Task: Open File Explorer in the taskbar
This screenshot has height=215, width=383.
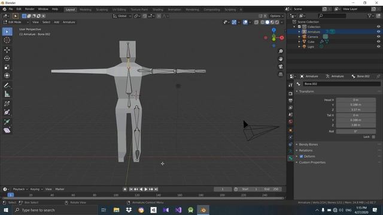Action: pyautogui.click(x=116, y=210)
